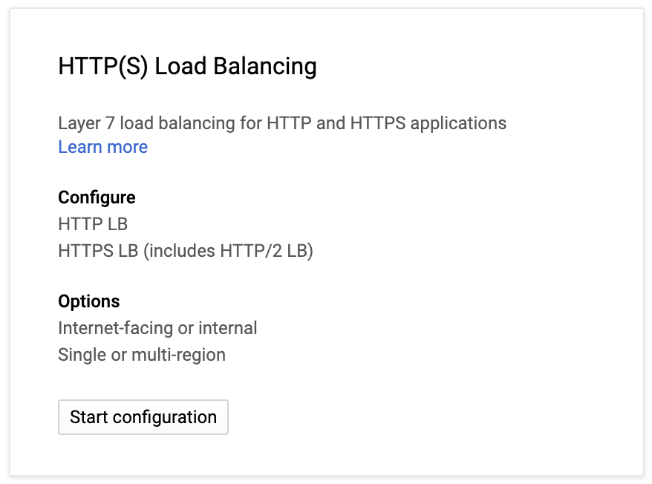This screenshot has height=484, width=652.
Task: Click the HTTP(S) Load Balancing heading
Action: coord(187,67)
